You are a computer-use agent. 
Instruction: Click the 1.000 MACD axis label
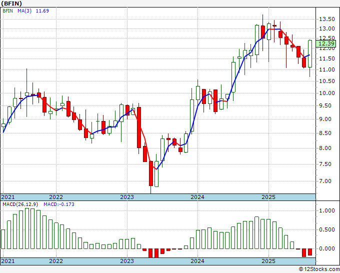point(327,210)
